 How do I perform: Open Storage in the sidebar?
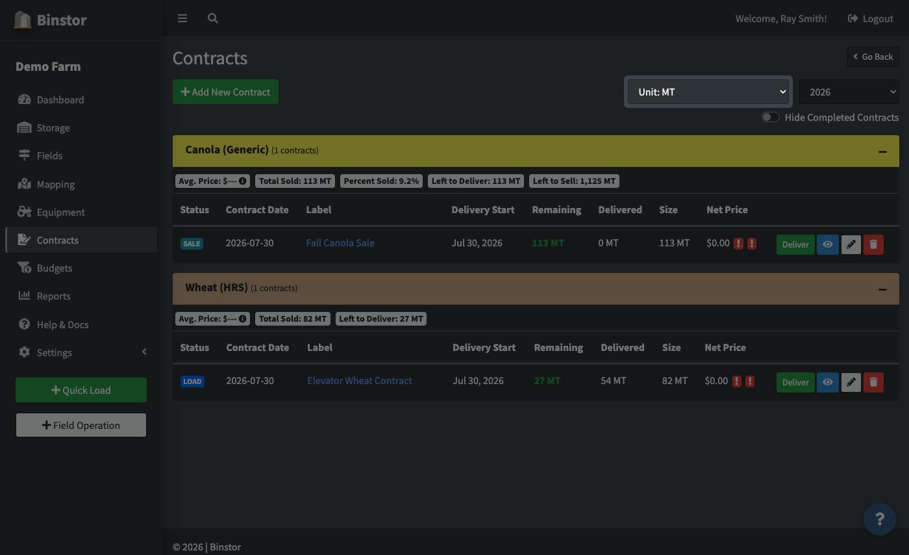pos(81,127)
